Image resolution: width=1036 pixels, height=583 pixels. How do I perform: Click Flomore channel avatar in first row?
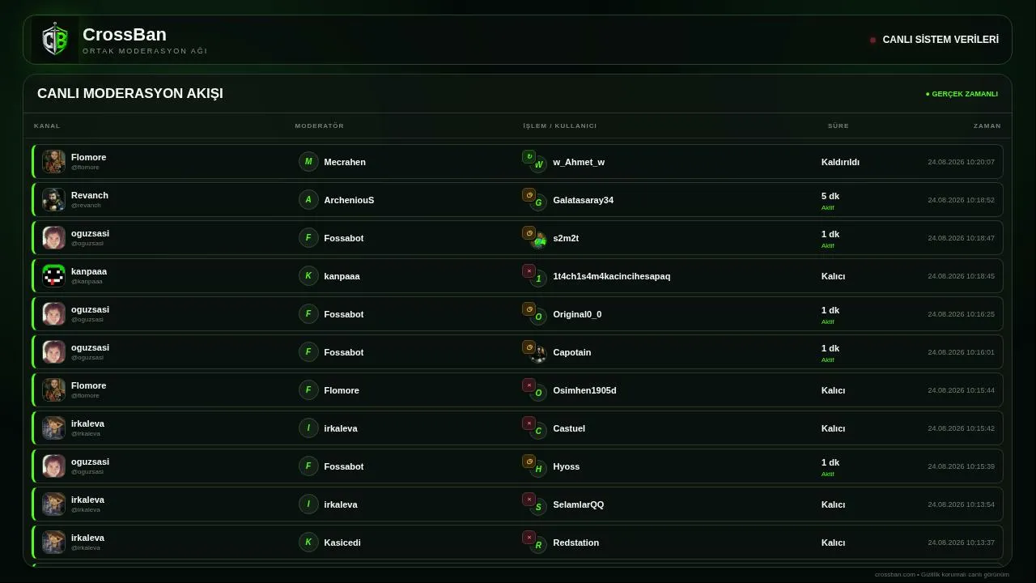(x=53, y=161)
